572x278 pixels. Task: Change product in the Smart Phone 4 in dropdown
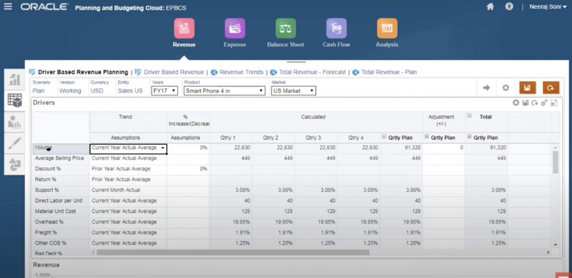point(224,90)
